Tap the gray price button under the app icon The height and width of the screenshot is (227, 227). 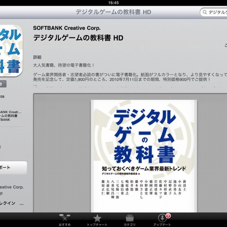3,84
